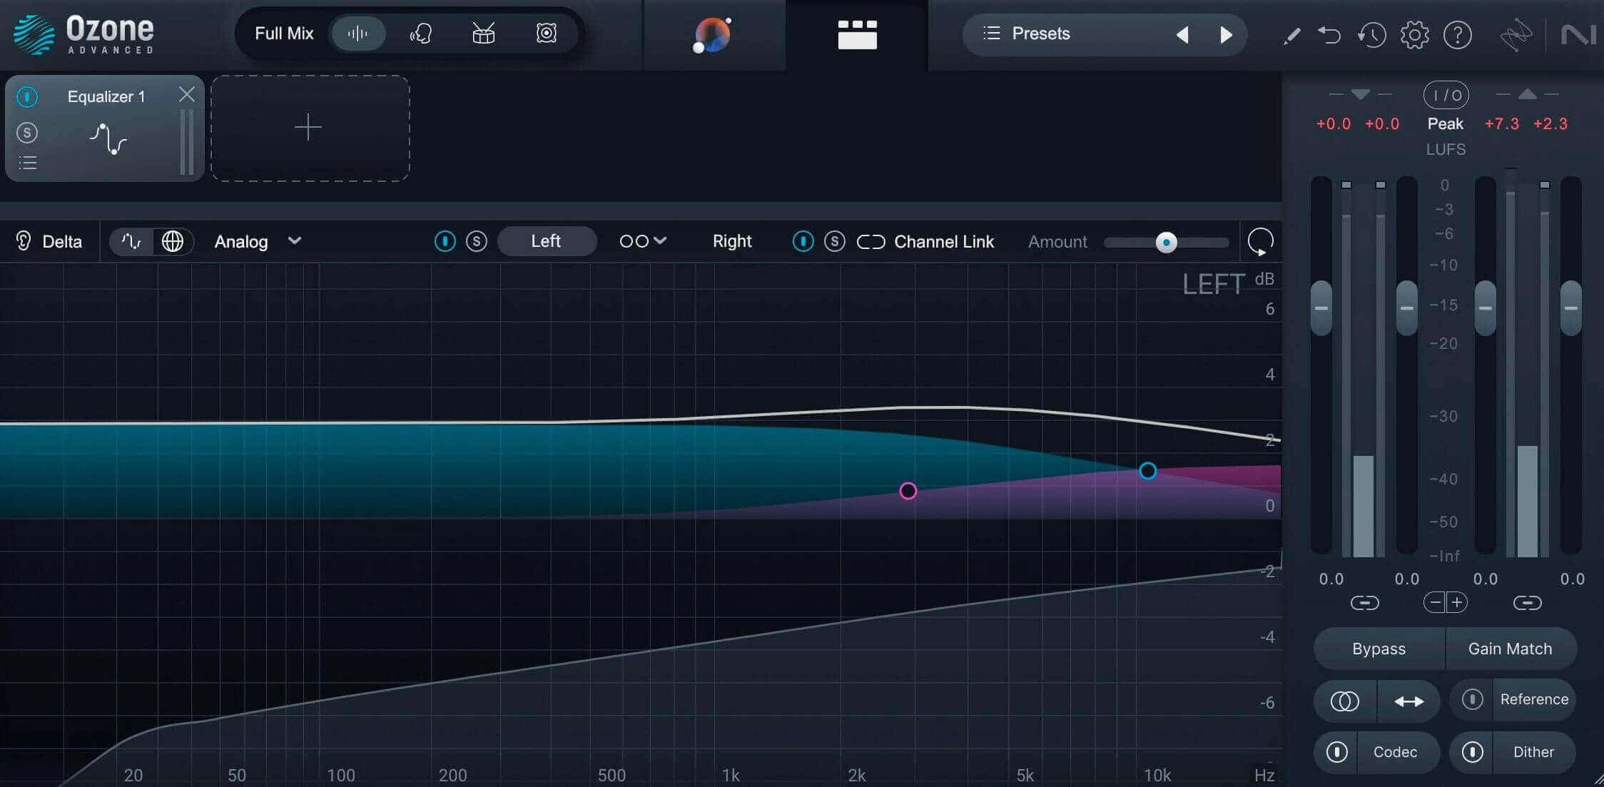Solo the Left channel
The image size is (1604, 787).
(477, 241)
